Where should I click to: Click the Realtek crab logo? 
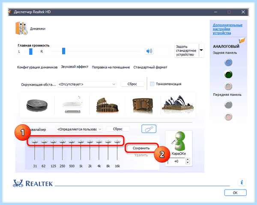click(x=18, y=183)
